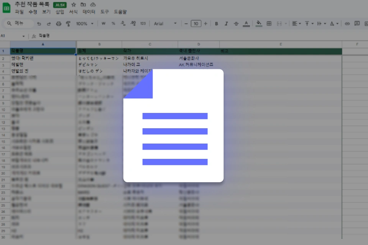Toggle italic formatting
Image resolution: width=368 pixels, height=245 pixels.
(226, 24)
